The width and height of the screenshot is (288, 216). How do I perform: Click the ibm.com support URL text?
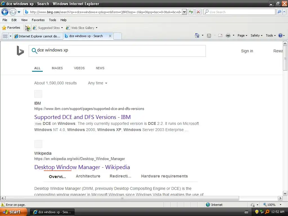click(x=89, y=109)
